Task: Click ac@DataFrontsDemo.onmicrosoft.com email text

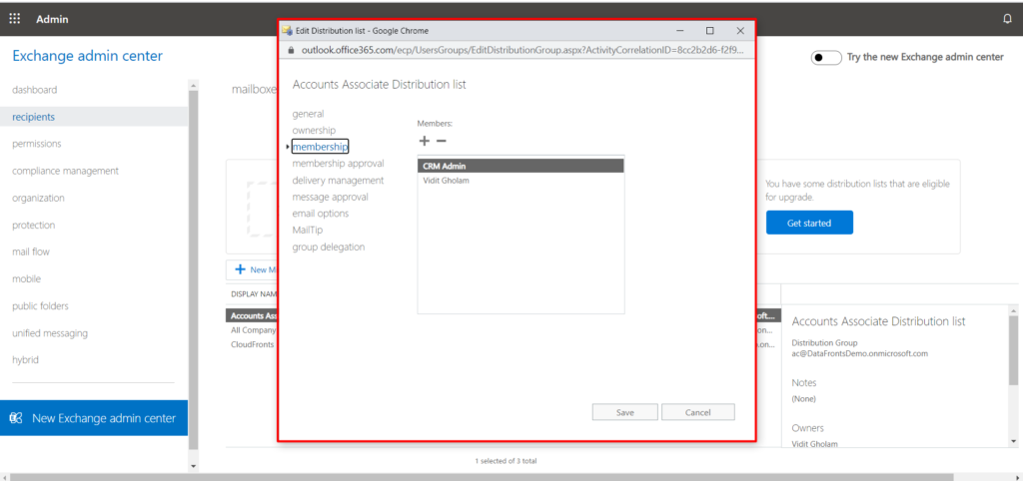Action: (859, 353)
